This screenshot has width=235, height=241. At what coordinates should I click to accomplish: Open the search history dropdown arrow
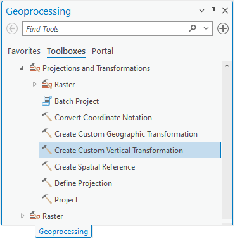point(206,28)
